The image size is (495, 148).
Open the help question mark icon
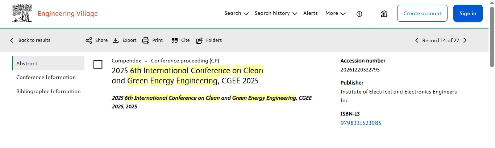click(x=359, y=14)
